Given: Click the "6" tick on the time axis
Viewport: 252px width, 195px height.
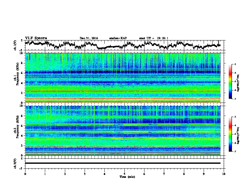Looking at the screenshot, I should 144,174.
